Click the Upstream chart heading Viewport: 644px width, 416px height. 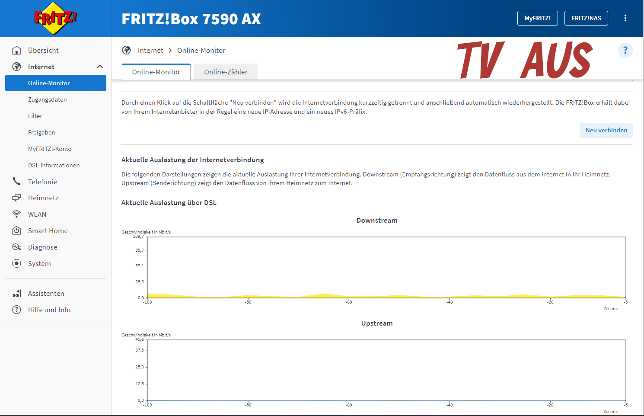(x=377, y=323)
